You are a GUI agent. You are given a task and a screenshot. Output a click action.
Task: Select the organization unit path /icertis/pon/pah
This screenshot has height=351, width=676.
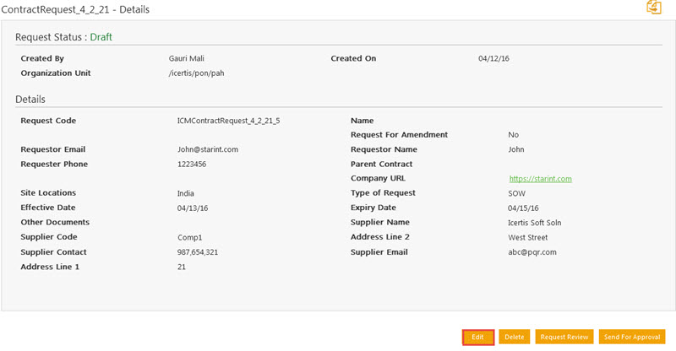196,73
